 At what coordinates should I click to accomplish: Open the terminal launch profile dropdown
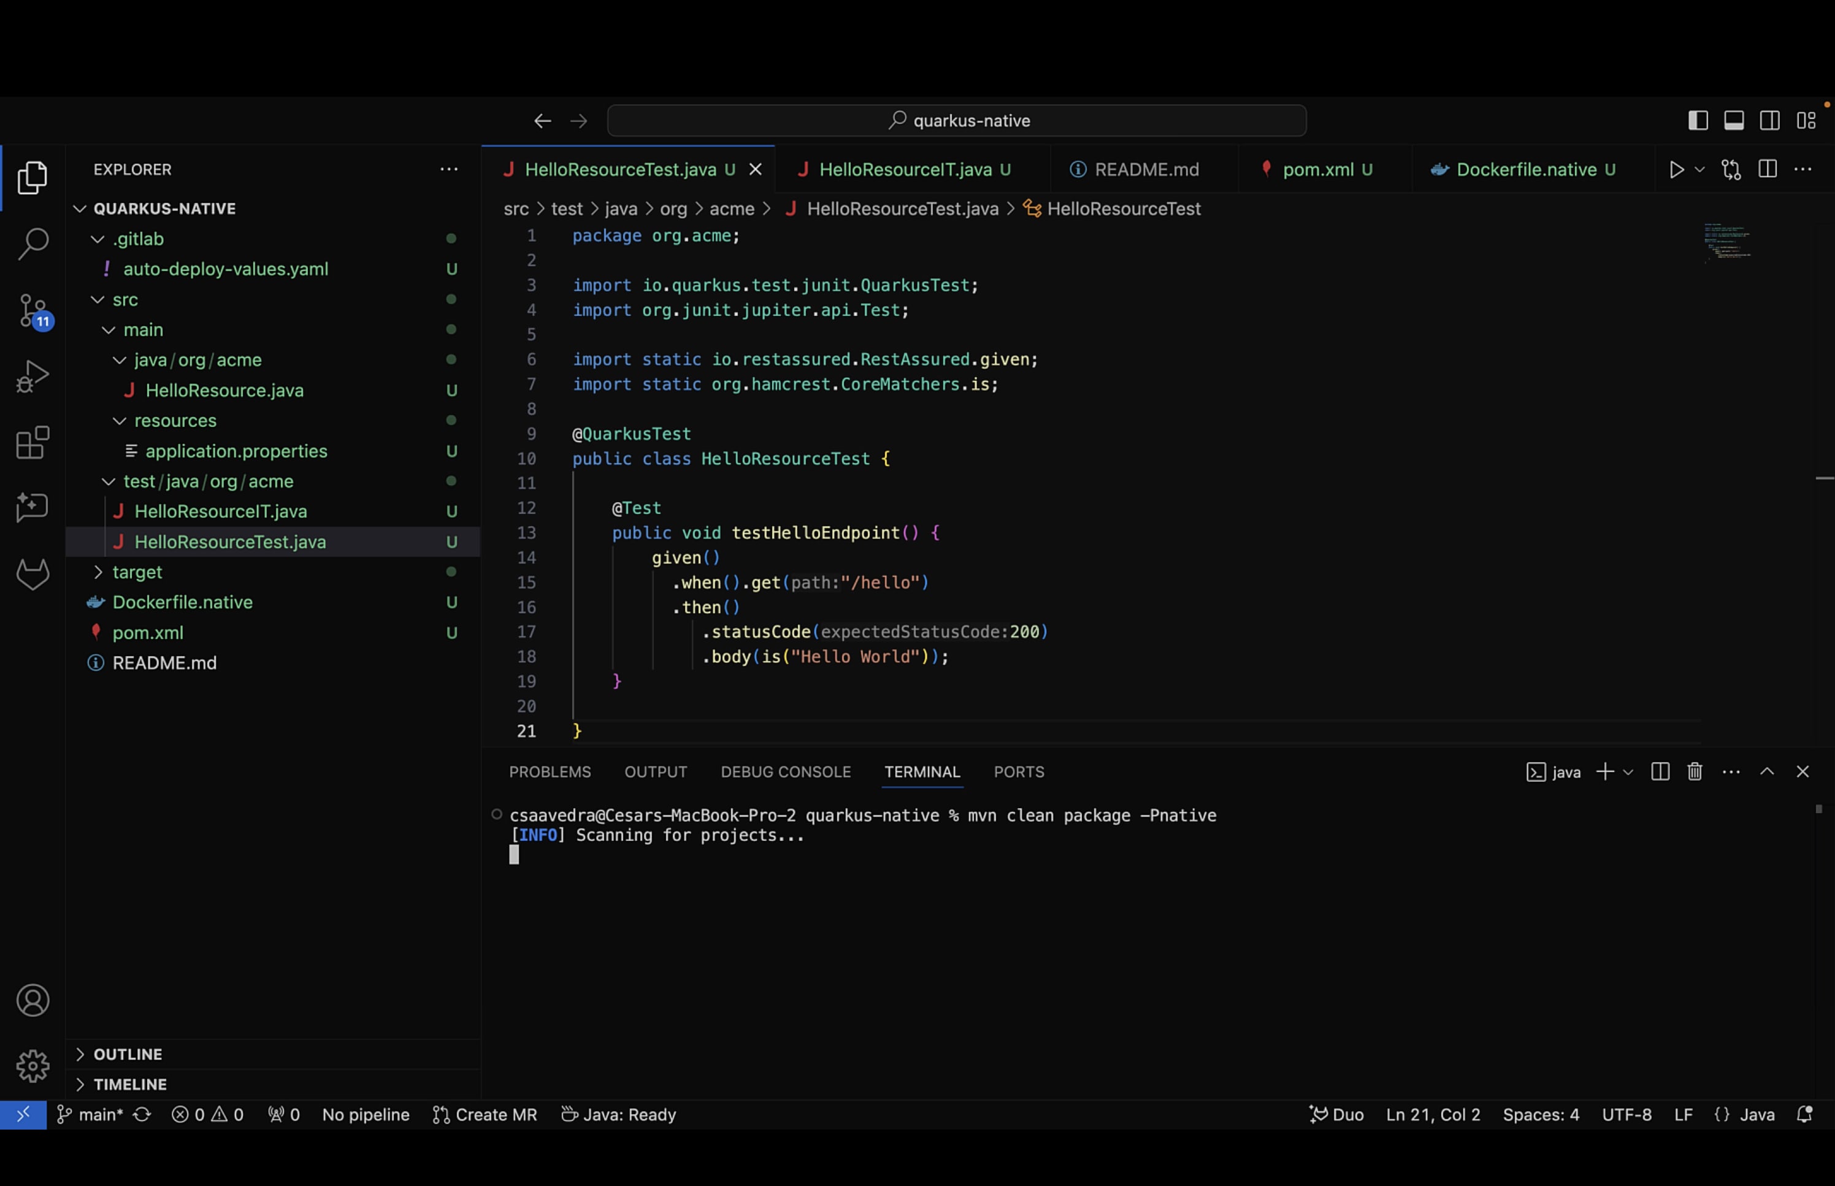[1628, 771]
